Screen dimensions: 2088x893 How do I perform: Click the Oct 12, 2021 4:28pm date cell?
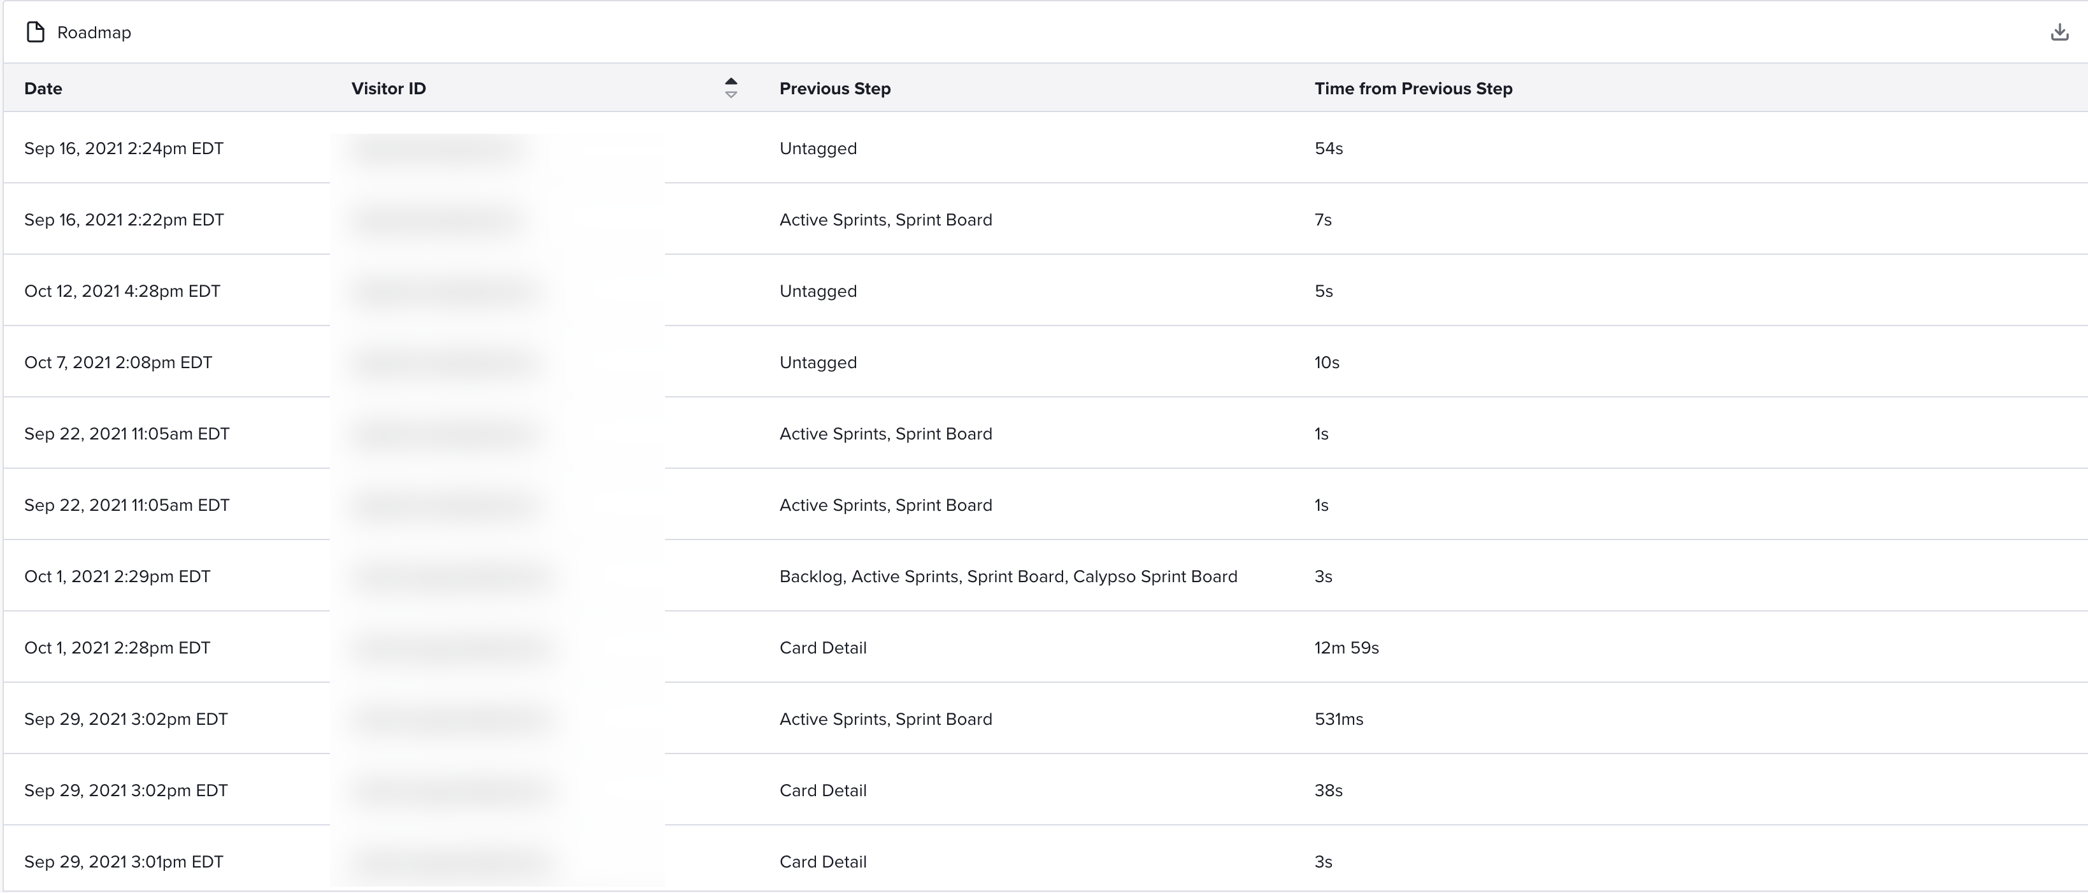[122, 291]
